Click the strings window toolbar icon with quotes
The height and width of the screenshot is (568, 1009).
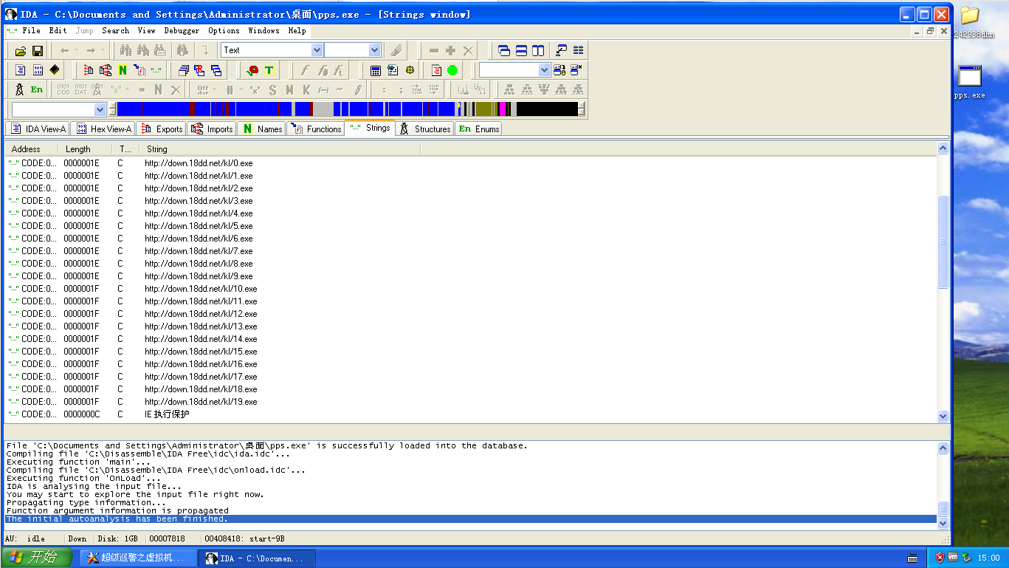(x=156, y=70)
